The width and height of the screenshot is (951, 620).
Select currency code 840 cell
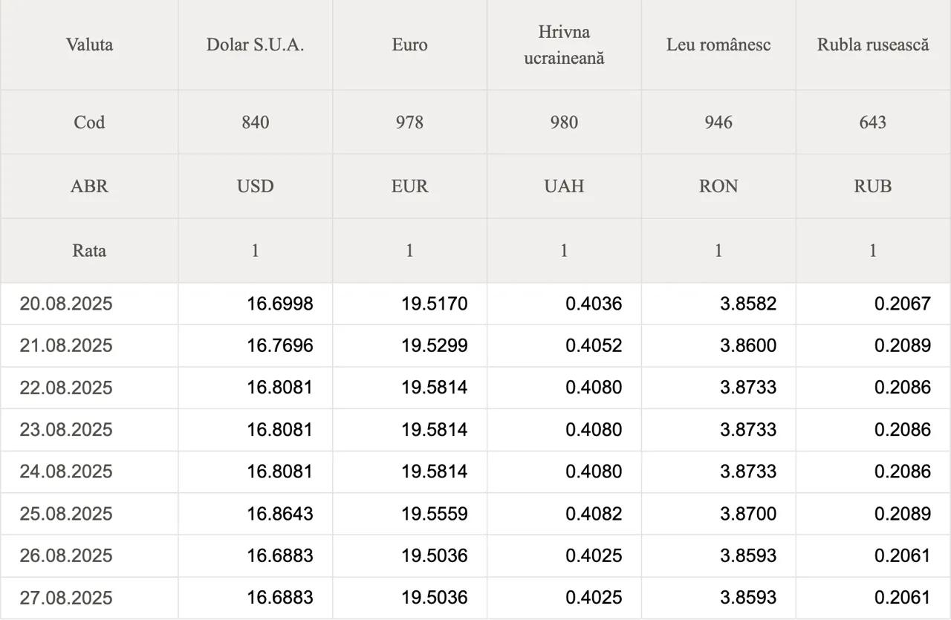click(x=256, y=123)
